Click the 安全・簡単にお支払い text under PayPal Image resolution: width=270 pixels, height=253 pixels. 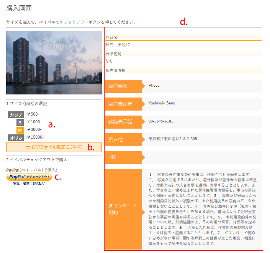coord(29,184)
